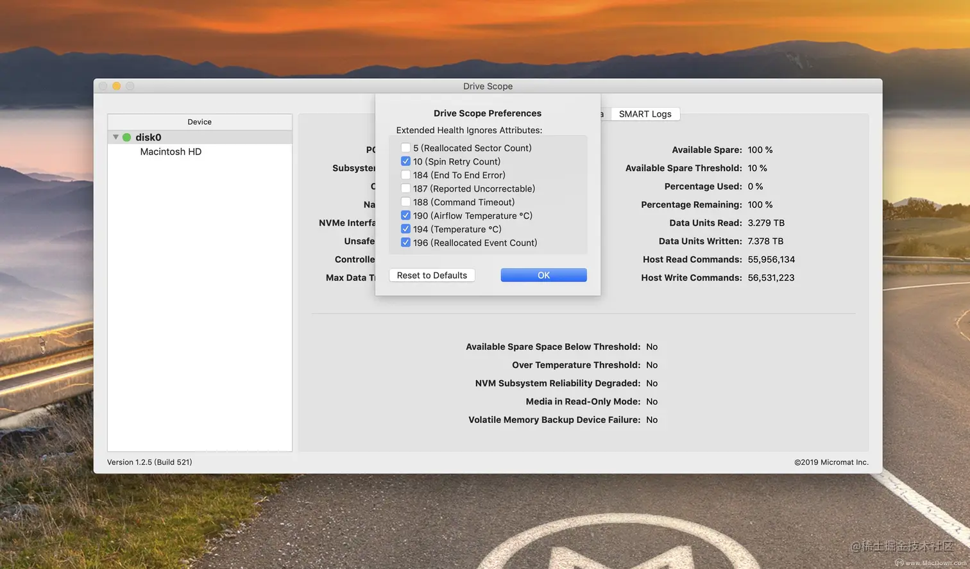Click the ©2019 Micromat Inc. text
Viewport: 970px width, 569px height.
pyautogui.click(x=831, y=462)
